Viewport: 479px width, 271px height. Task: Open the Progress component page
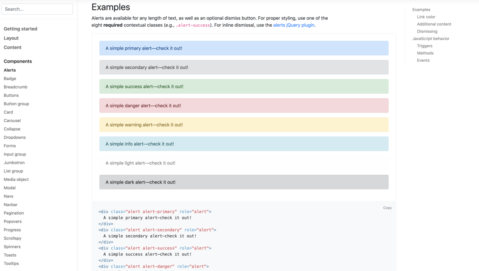[x=12, y=230]
